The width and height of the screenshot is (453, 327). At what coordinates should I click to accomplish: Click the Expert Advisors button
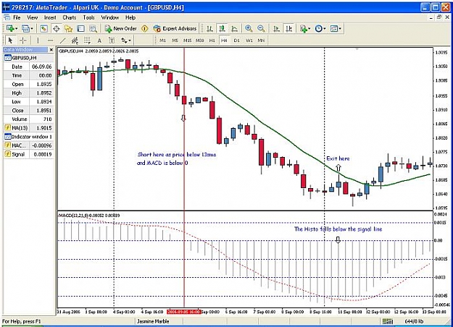point(175,28)
